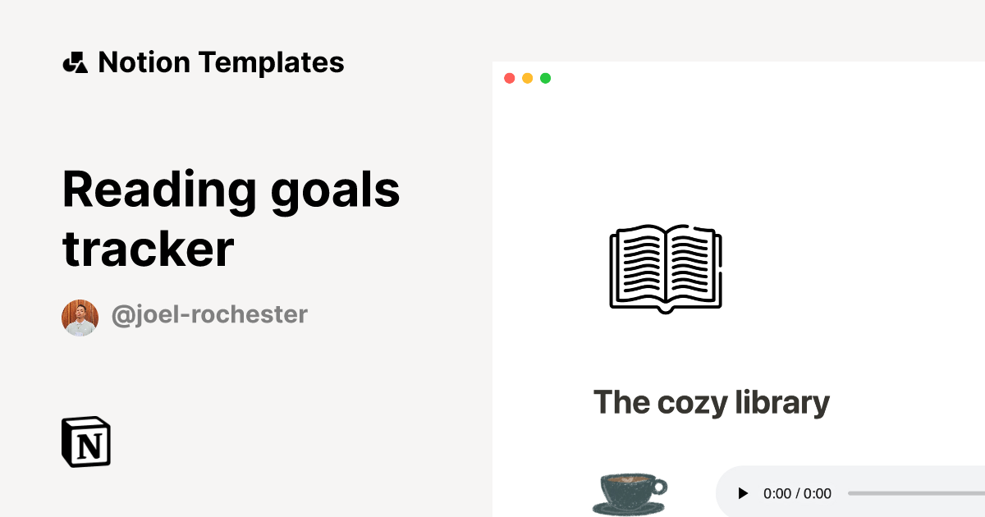Click the 0:00 / 0:00 time display

click(797, 493)
